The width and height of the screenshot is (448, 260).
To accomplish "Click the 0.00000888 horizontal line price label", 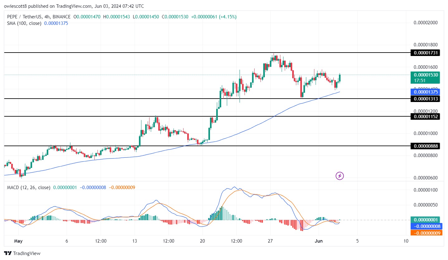I will [425, 146].
